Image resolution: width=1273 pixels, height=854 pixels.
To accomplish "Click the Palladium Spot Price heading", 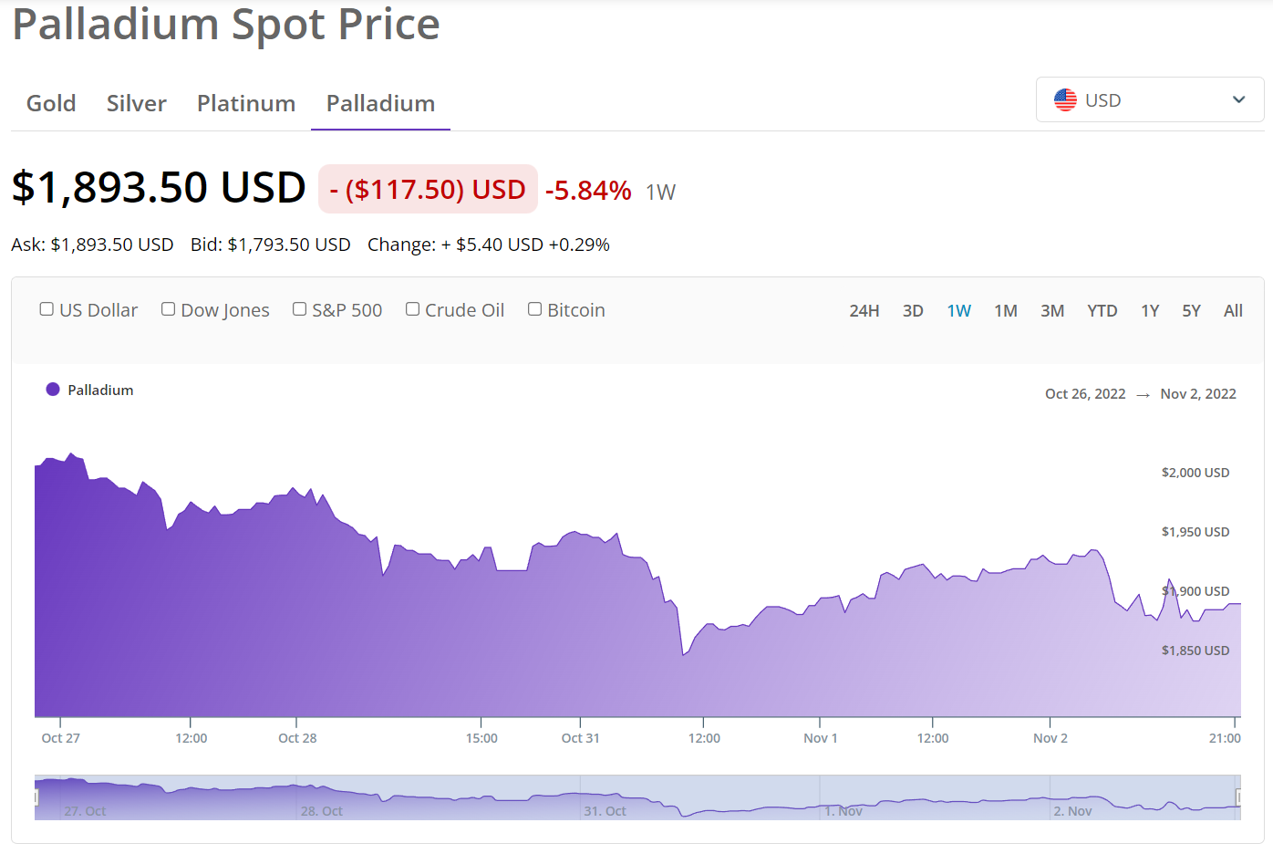I will point(226,25).
